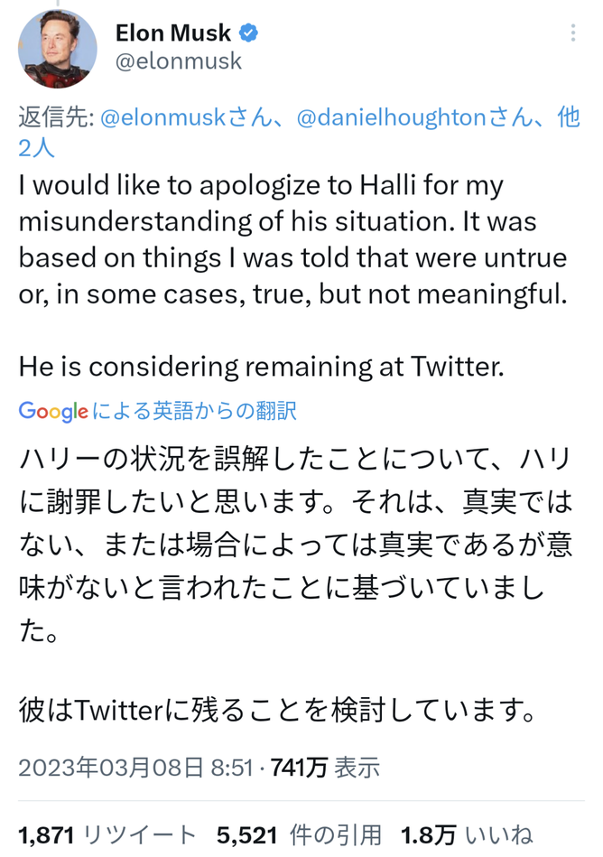Show the 1.8万 いいね likes list
Image resolution: width=603 pixels, height=857 pixels.
click(x=467, y=835)
